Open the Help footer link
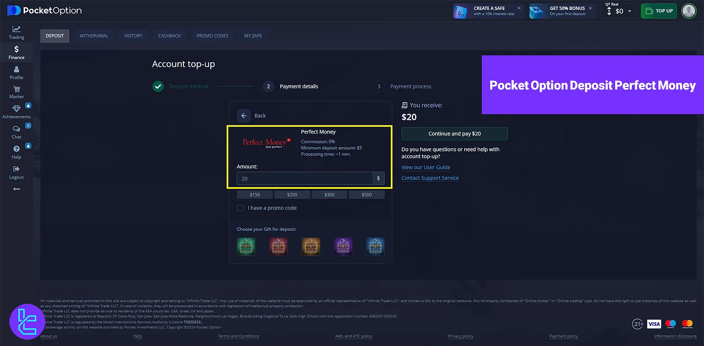Image resolution: width=704 pixels, height=346 pixels. [137, 336]
